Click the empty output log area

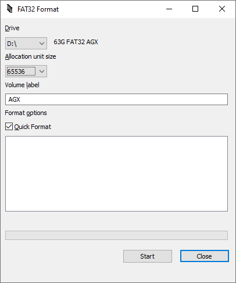click(116, 174)
